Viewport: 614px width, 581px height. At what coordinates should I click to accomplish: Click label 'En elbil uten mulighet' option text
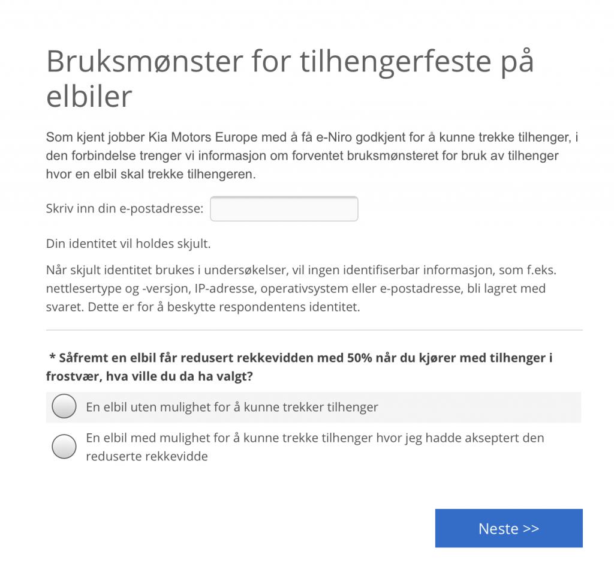(232, 407)
